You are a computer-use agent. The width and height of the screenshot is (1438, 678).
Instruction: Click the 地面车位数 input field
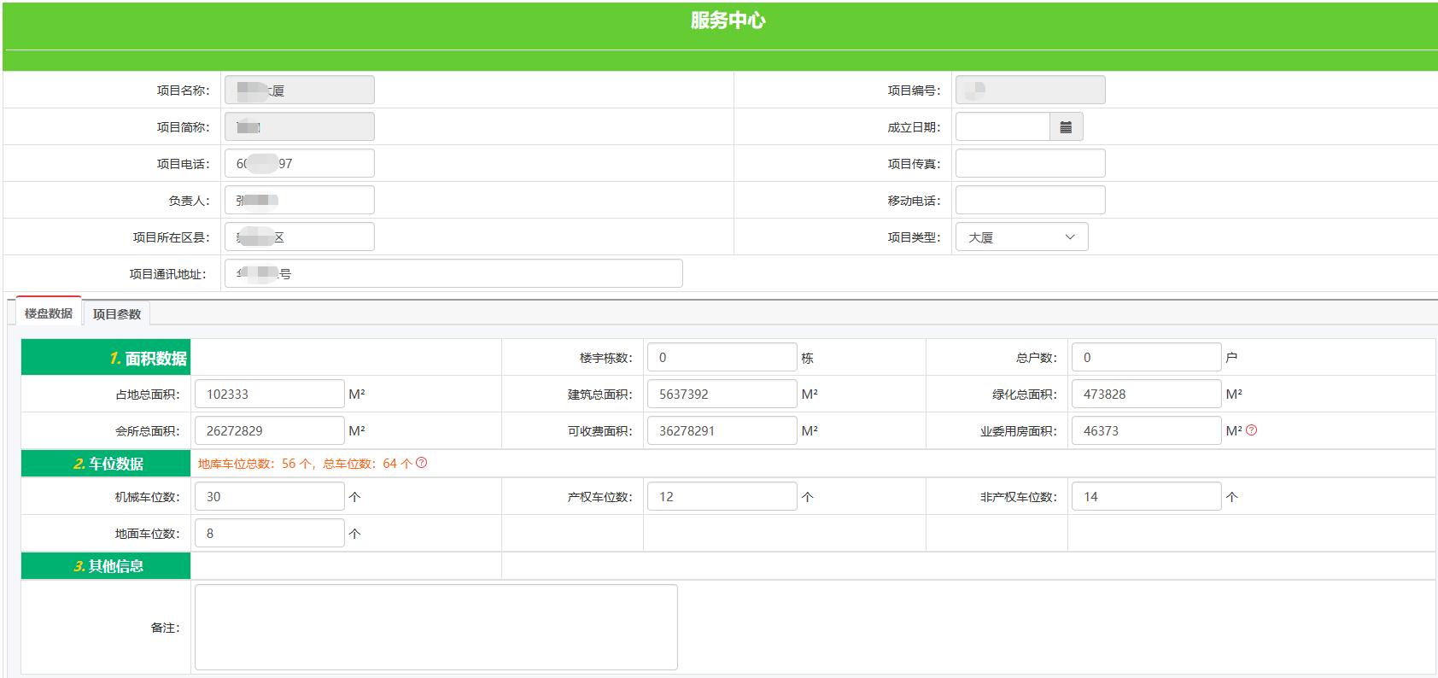point(269,534)
